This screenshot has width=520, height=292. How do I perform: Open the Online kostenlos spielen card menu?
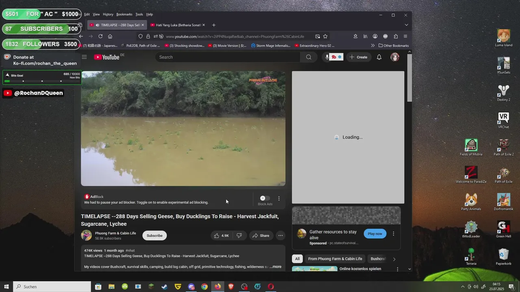click(x=397, y=269)
